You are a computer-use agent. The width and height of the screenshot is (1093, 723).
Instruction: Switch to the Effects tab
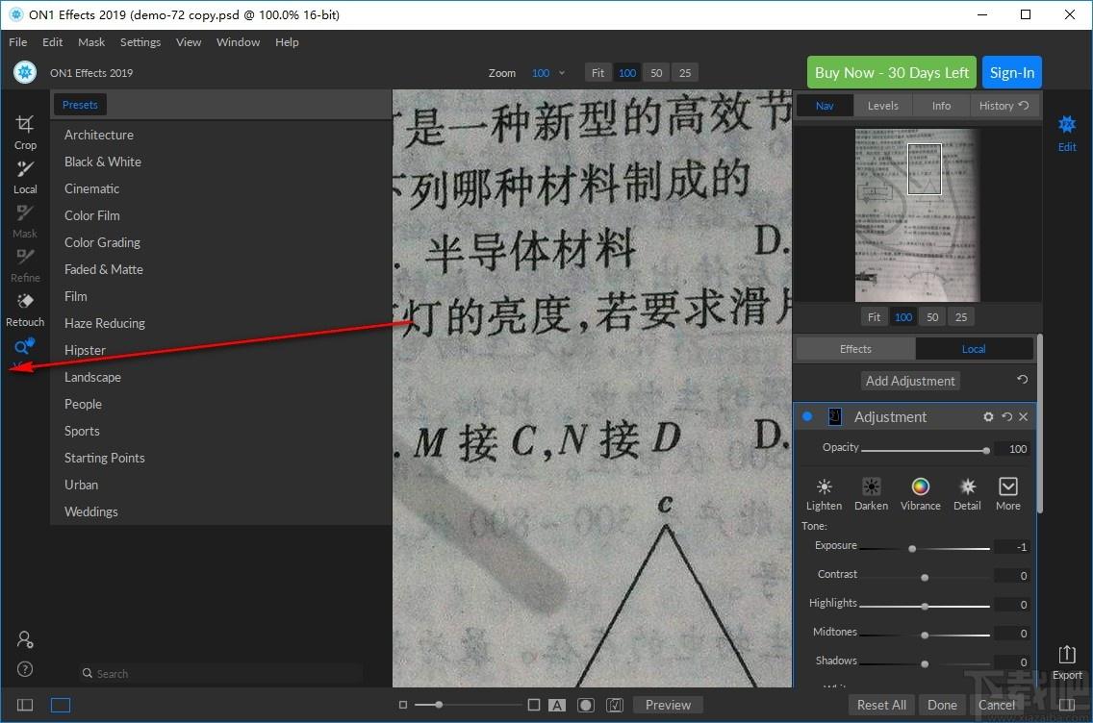[x=855, y=349]
